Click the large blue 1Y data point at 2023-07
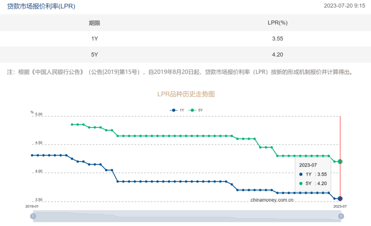The height and width of the screenshot is (226, 371). coord(340,198)
